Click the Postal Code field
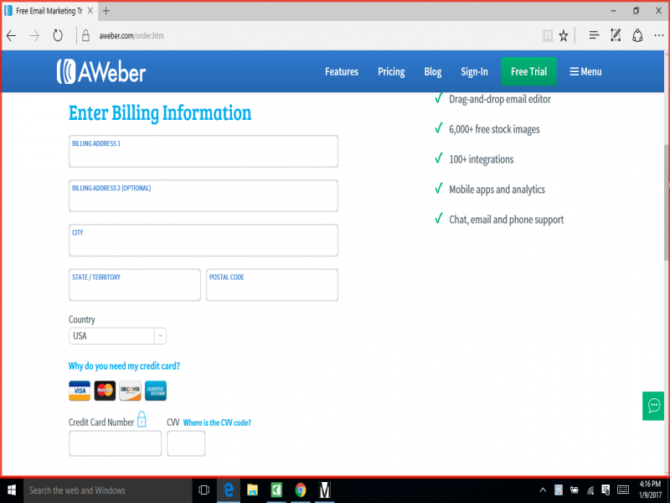This screenshot has width=670, height=503. coord(272,285)
